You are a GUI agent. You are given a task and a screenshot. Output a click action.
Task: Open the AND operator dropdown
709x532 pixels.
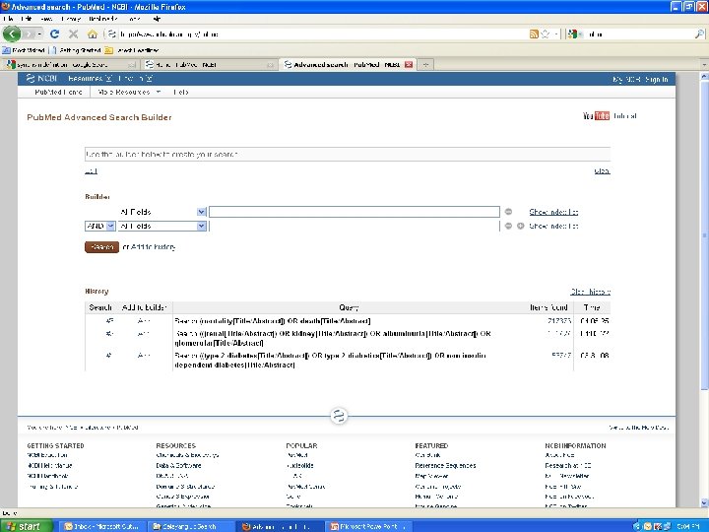[99, 226]
